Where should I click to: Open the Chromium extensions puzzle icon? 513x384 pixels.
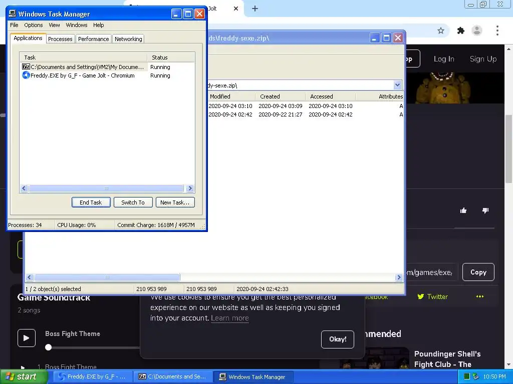[x=461, y=30]
